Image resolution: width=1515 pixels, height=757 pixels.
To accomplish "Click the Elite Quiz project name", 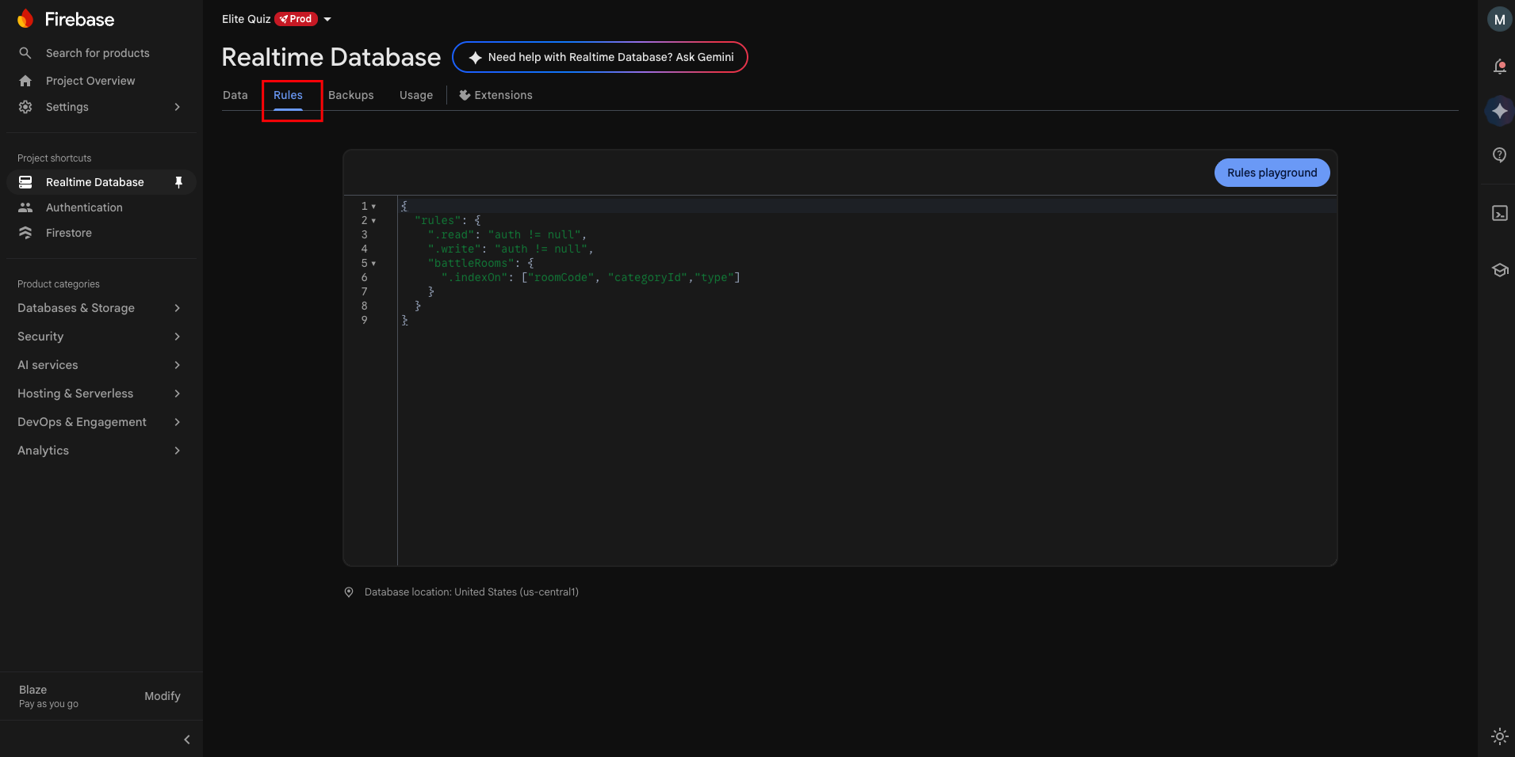I will coord(247,19).
